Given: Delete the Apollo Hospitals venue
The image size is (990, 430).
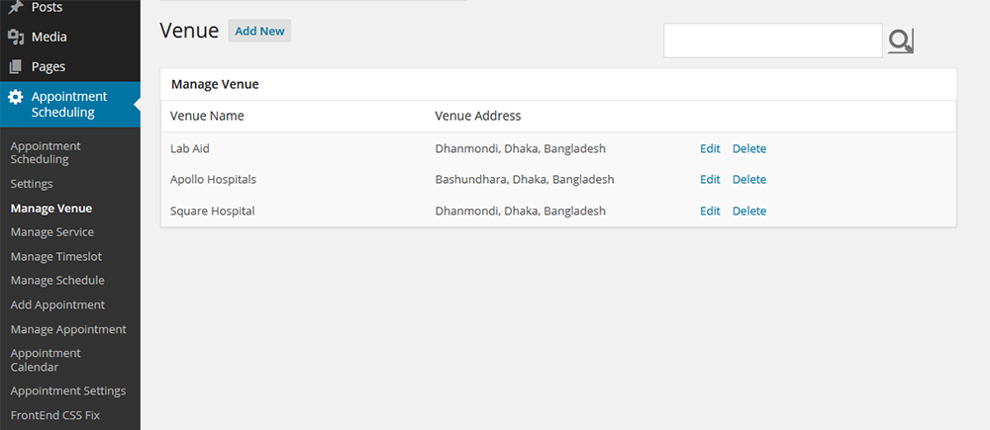Looking at the screenshot, I should [x=748, y=180].
